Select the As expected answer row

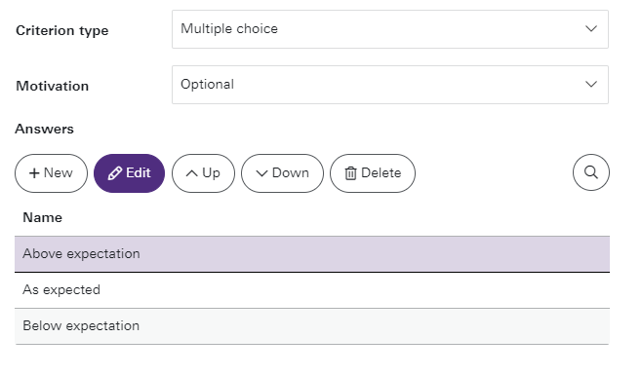coord(312,290)
